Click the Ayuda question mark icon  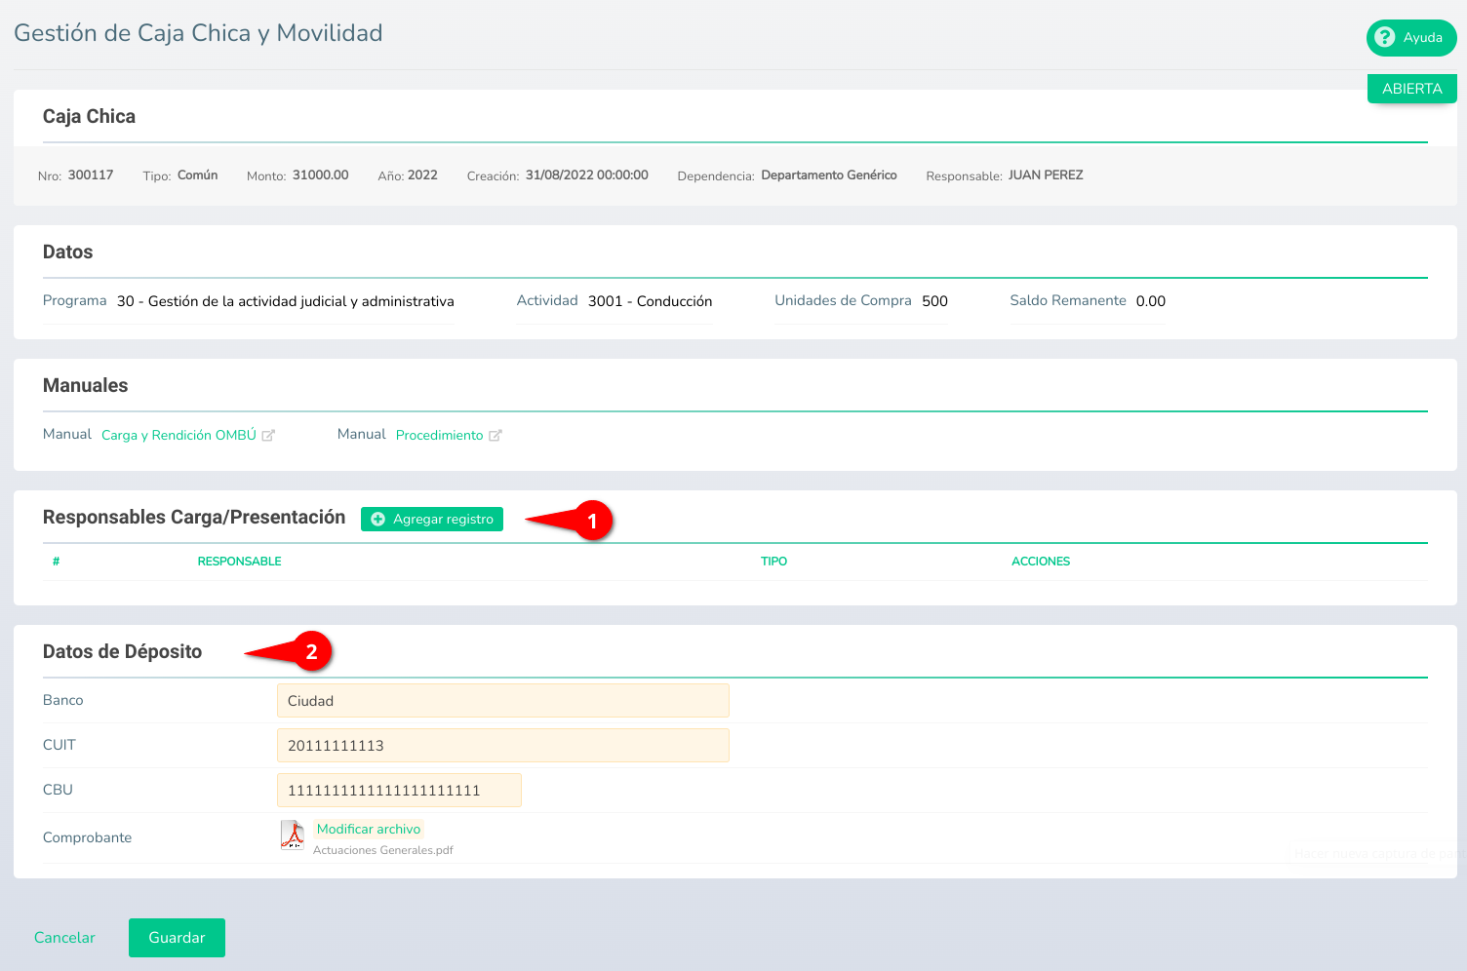tap(1384, 37)
